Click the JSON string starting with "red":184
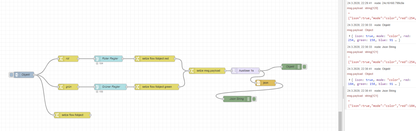The image size is (416, 131). (382, 106)
